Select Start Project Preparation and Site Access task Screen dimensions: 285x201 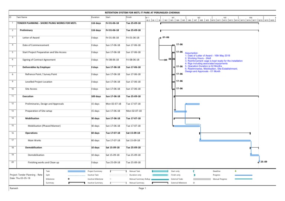coord(45,52)
